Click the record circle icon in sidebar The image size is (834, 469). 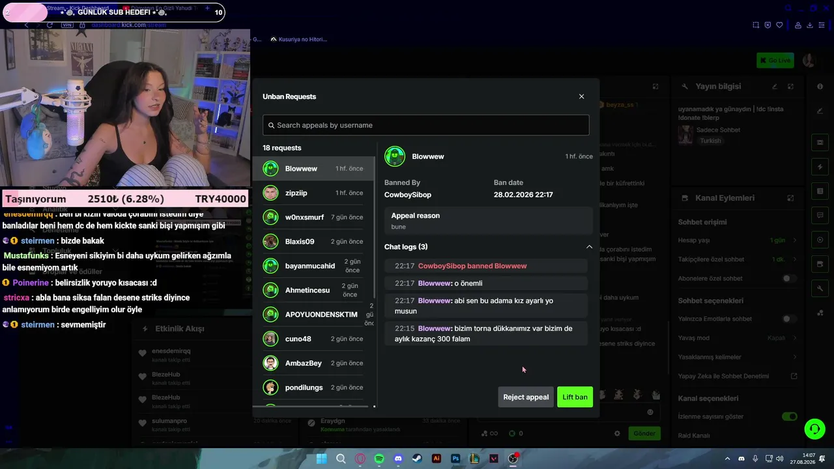point(820,239)
